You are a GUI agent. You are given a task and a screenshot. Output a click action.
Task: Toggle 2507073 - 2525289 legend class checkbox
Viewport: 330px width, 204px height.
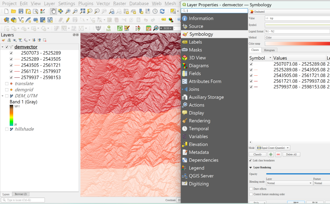point(11,53)
